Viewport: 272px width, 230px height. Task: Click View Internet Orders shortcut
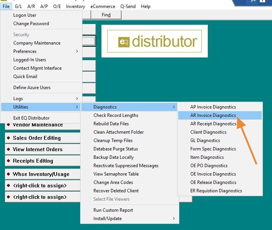(43, 149)
